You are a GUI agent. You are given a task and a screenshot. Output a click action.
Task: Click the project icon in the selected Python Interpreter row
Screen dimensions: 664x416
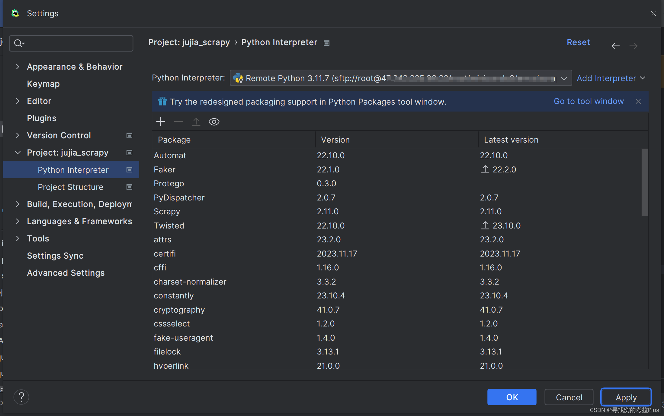tap(130, 170)
